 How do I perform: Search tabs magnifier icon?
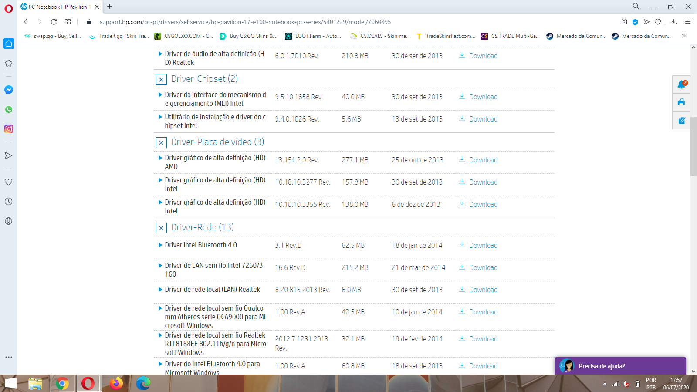(x=636, y=6)
